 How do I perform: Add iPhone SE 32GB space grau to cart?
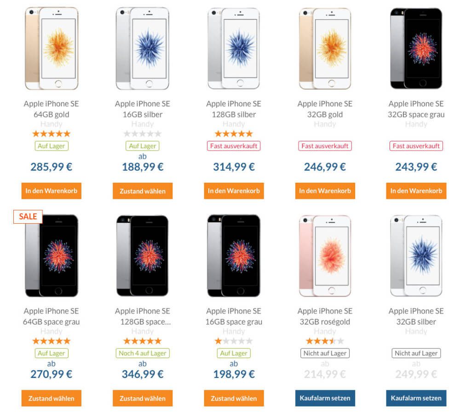[x=416, y=191]
